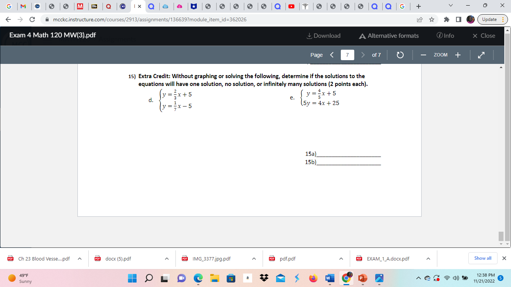
Task: Open Task View from the taskbar
Action: (x=165, y=278)
